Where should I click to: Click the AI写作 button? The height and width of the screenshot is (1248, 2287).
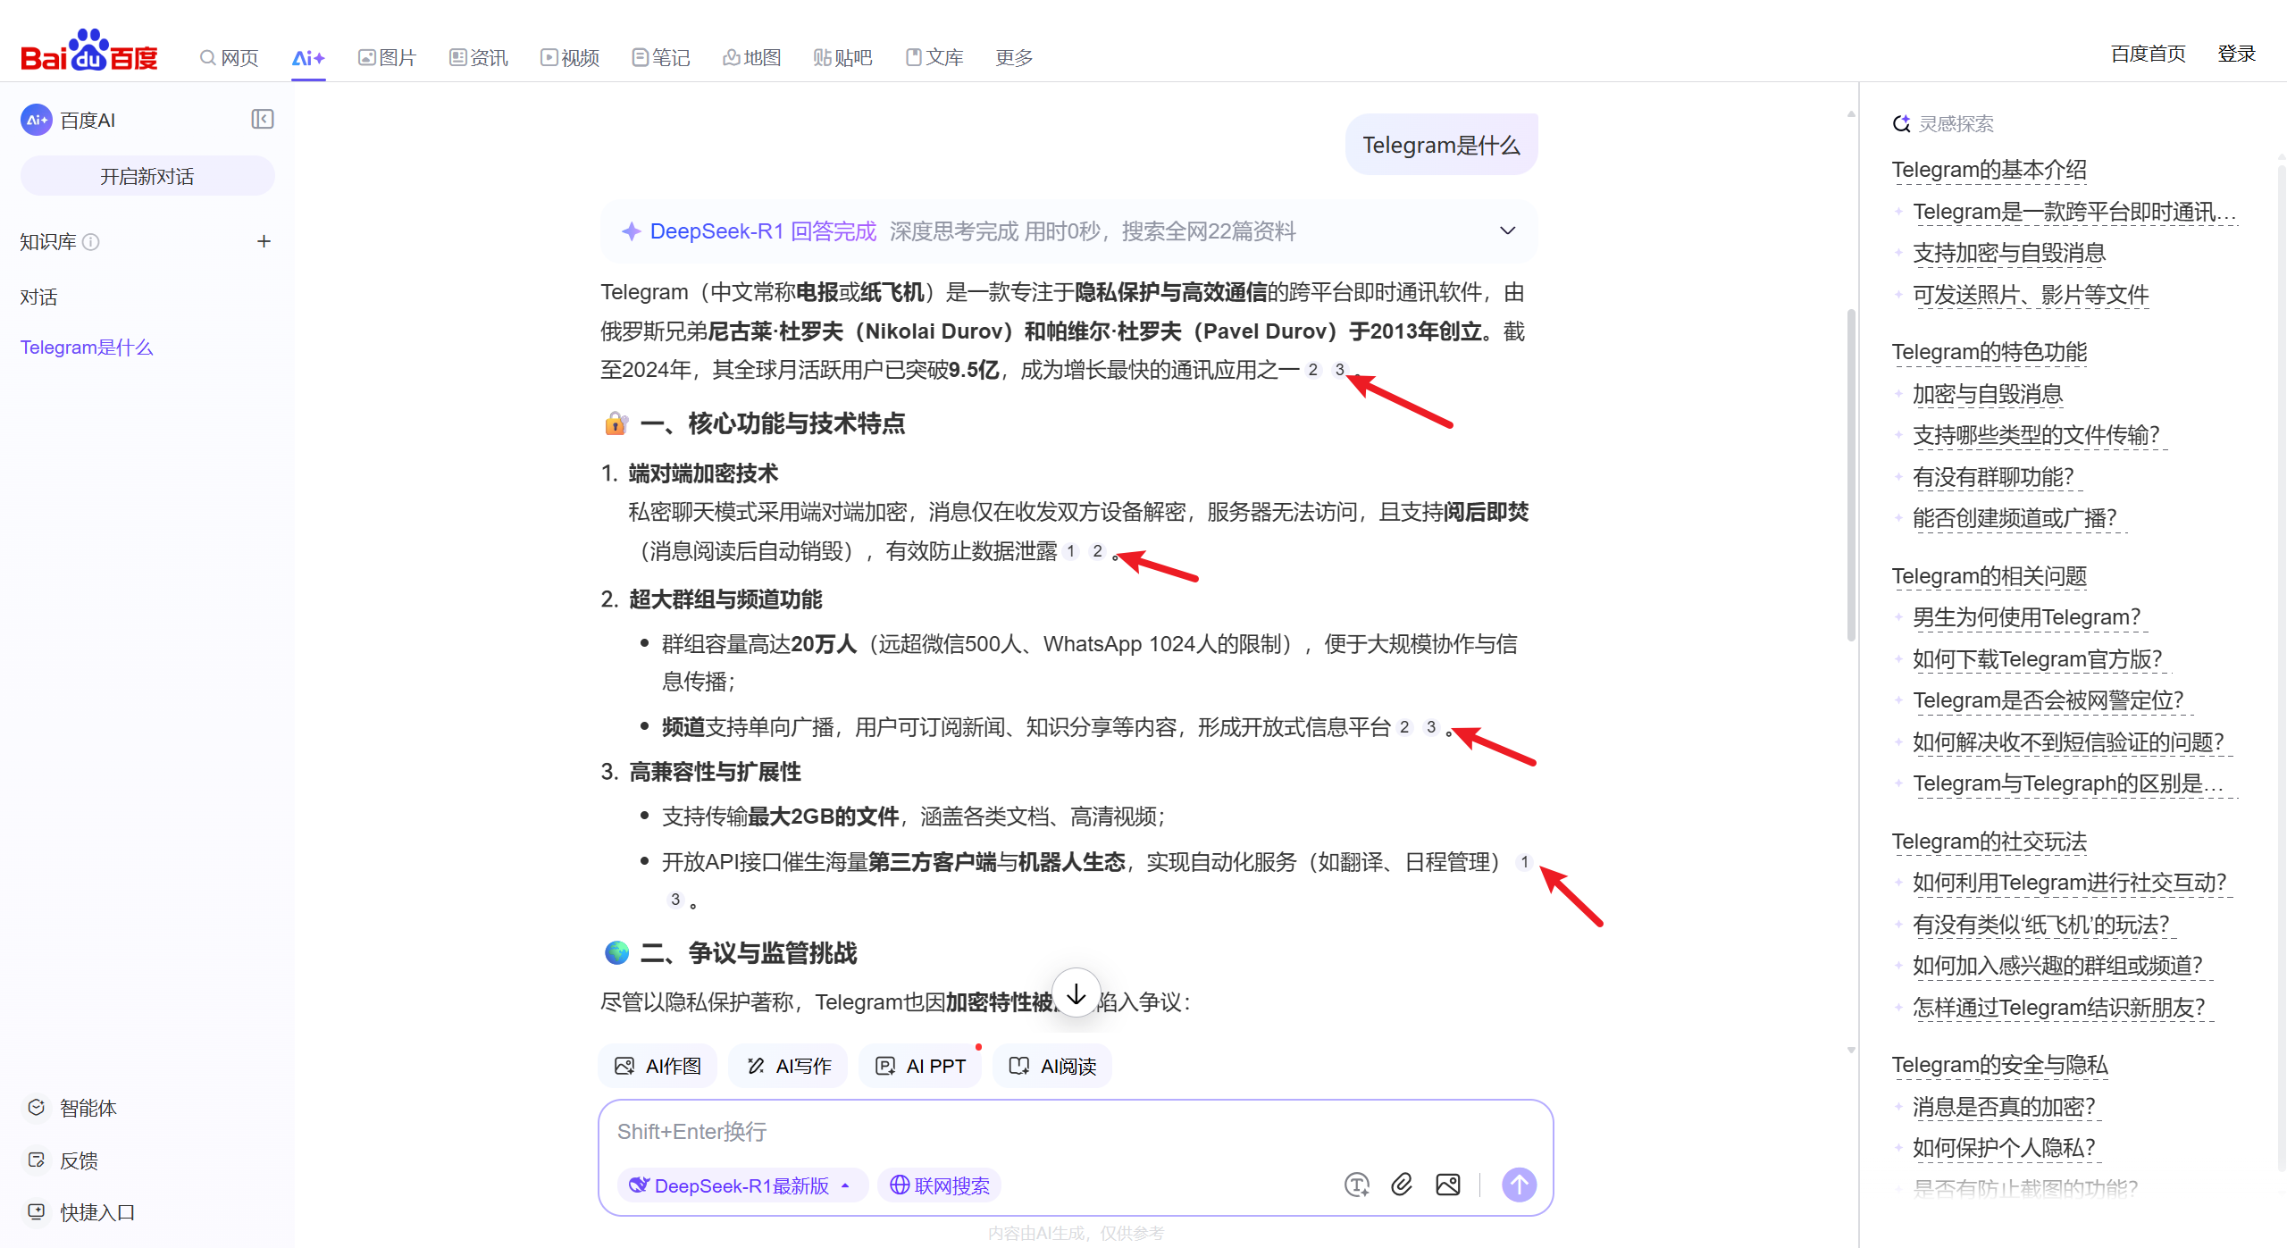788,1065
